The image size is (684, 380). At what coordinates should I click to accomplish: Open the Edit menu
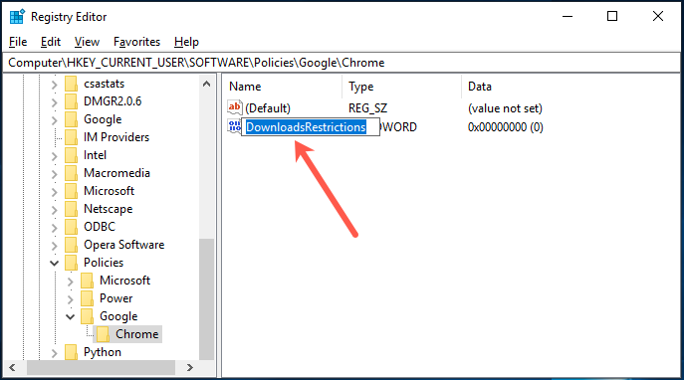51,42
